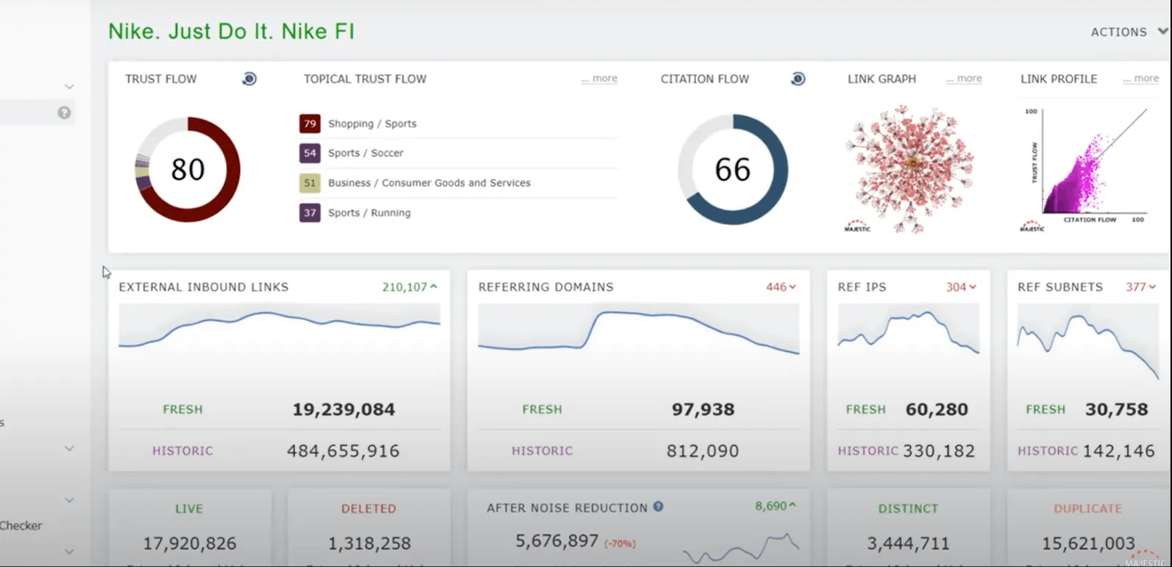Viewport: 1172px width, 567px height.
Task: Open the Link Profile scatter chart thumbnail
Action: [x=1086, y=169]
